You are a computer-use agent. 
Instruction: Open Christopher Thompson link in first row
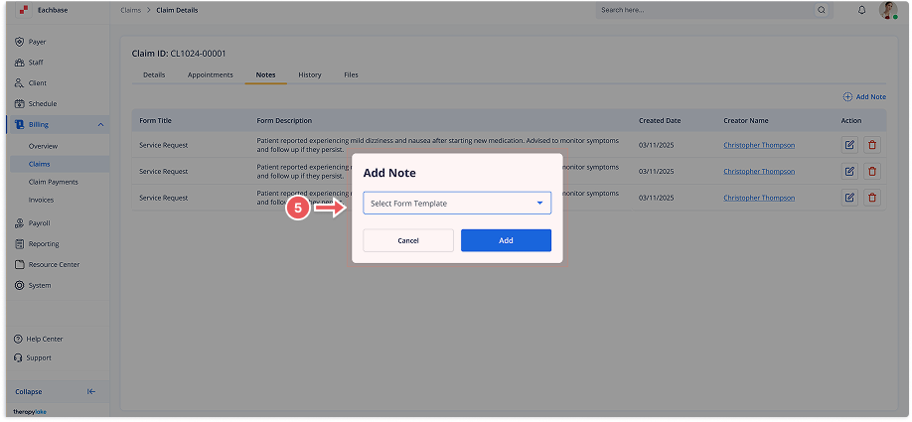pyautogui.click(x=759, y=145)
